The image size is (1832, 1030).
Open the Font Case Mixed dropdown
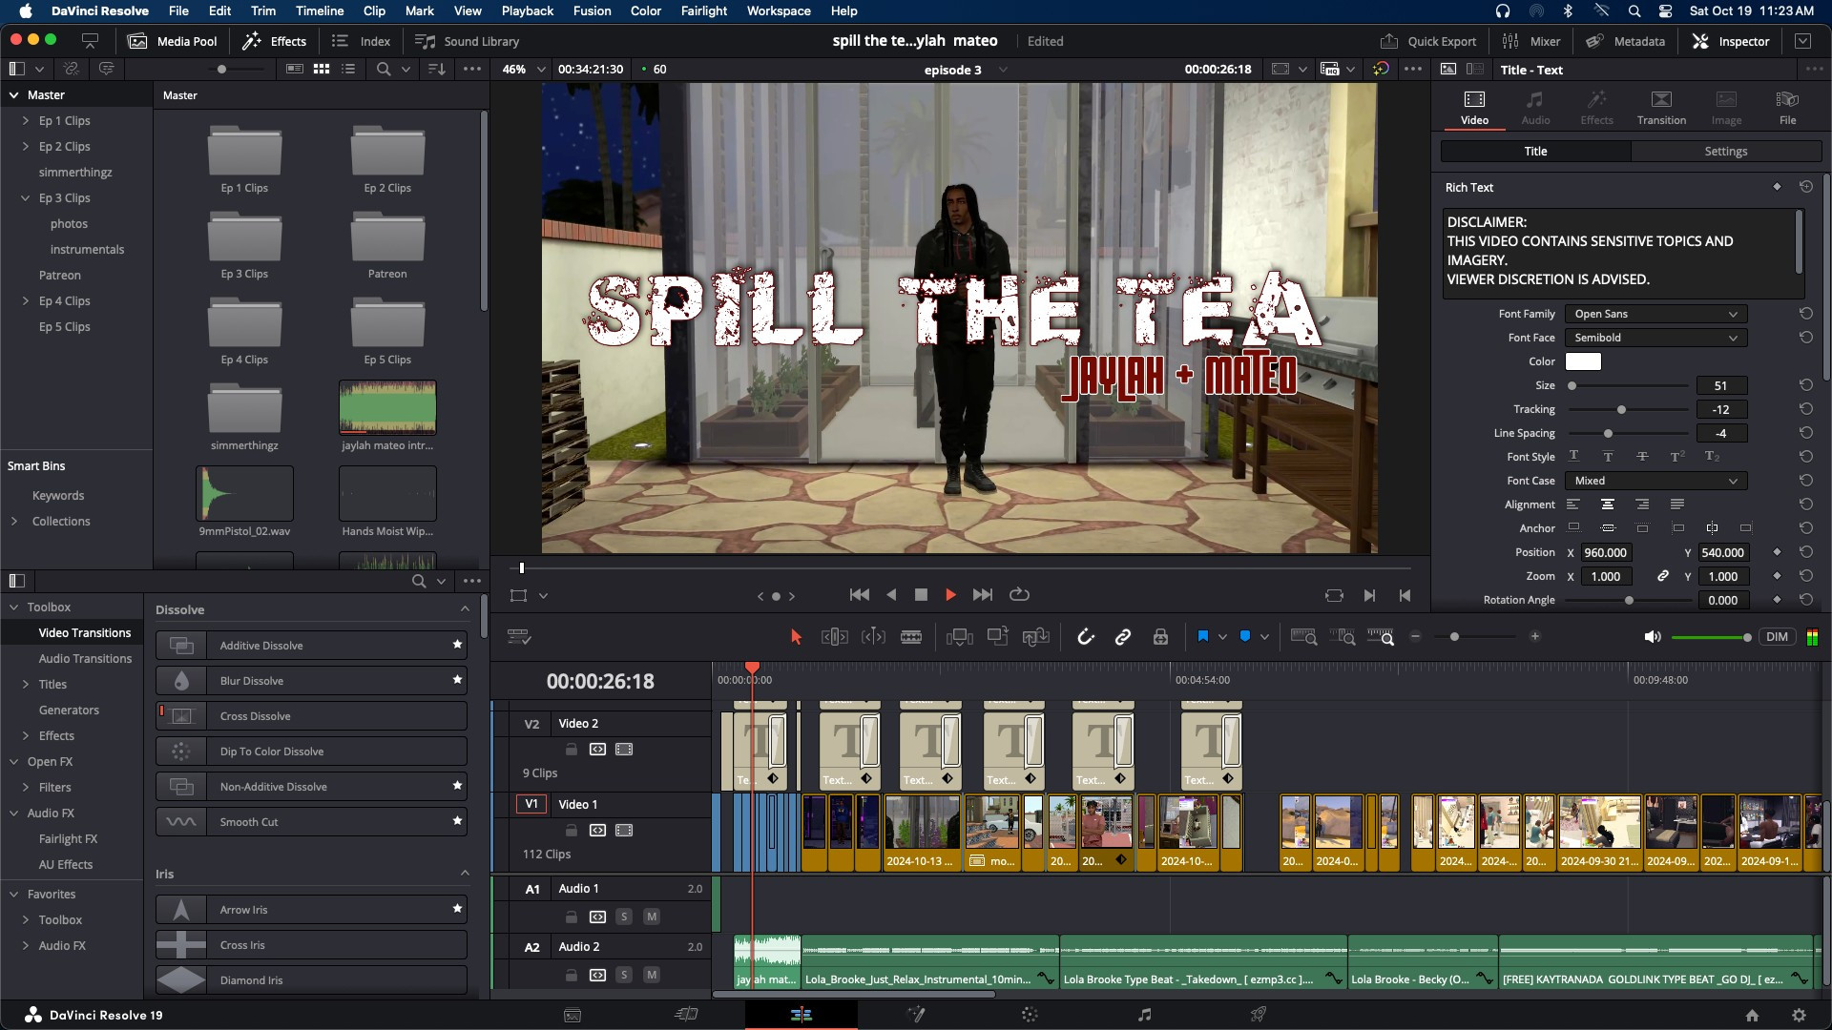(1655, 481)
